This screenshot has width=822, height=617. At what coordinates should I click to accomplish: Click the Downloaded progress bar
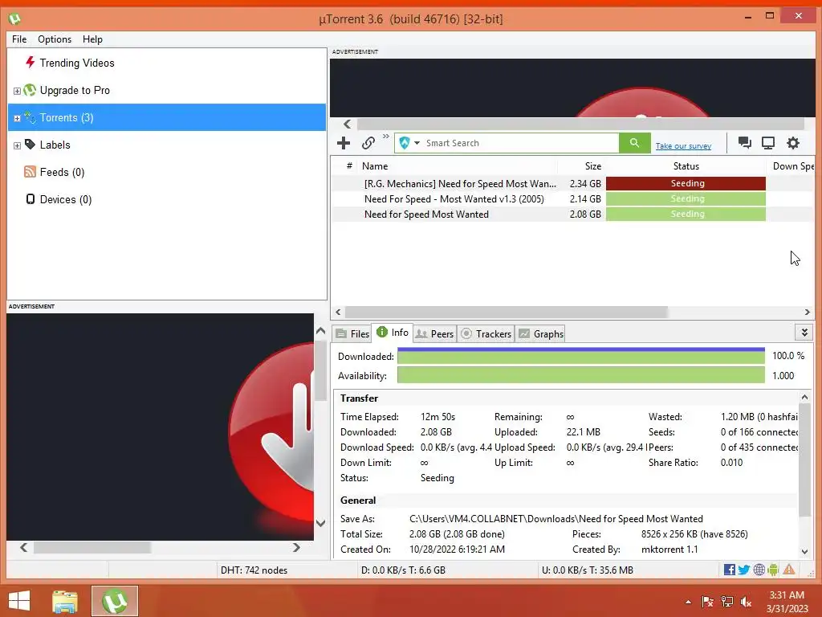(581, 356)
